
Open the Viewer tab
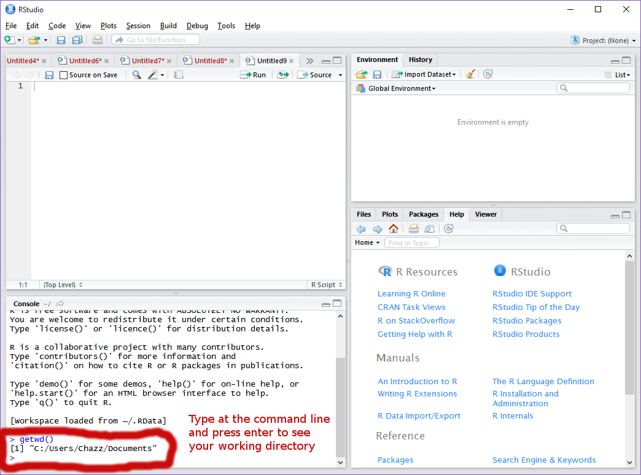(486, 214)
